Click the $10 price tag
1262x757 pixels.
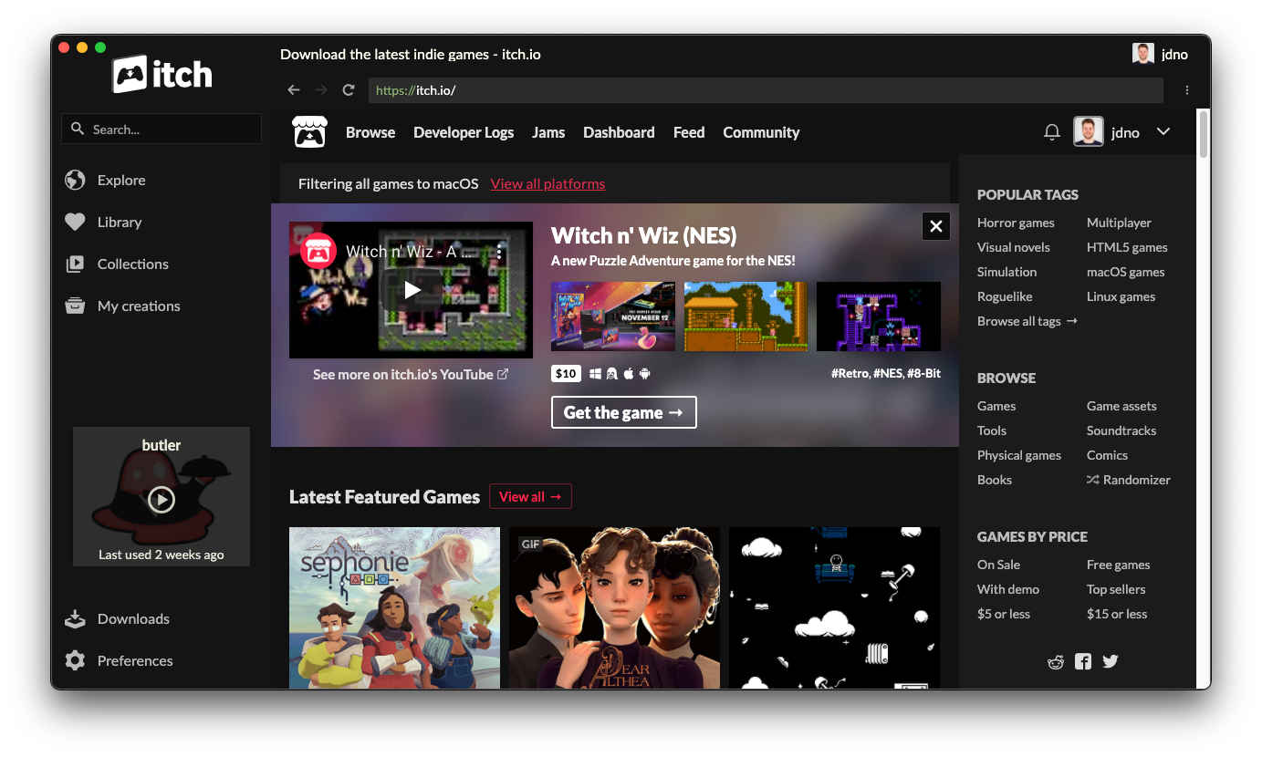point(566,374)
